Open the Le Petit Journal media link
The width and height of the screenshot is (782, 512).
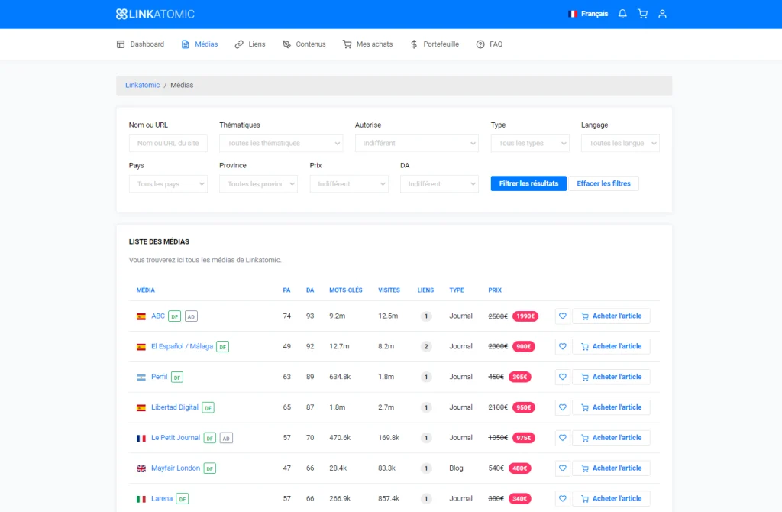point(176,438)
